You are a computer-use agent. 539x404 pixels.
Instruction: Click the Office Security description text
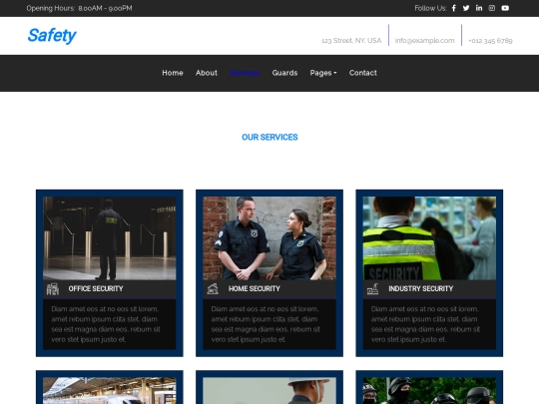point(106,324)
